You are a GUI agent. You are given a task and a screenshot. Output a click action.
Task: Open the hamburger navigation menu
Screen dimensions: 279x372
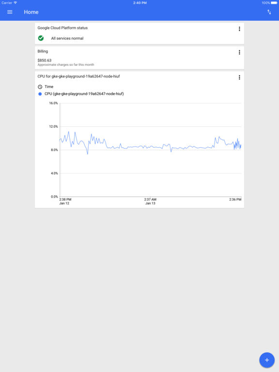pos(10,12)
